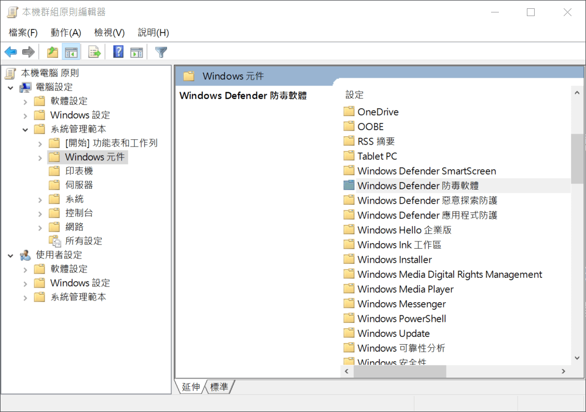
Task: Click the Export list toolbar icon
Action: (x=94, y=52)
